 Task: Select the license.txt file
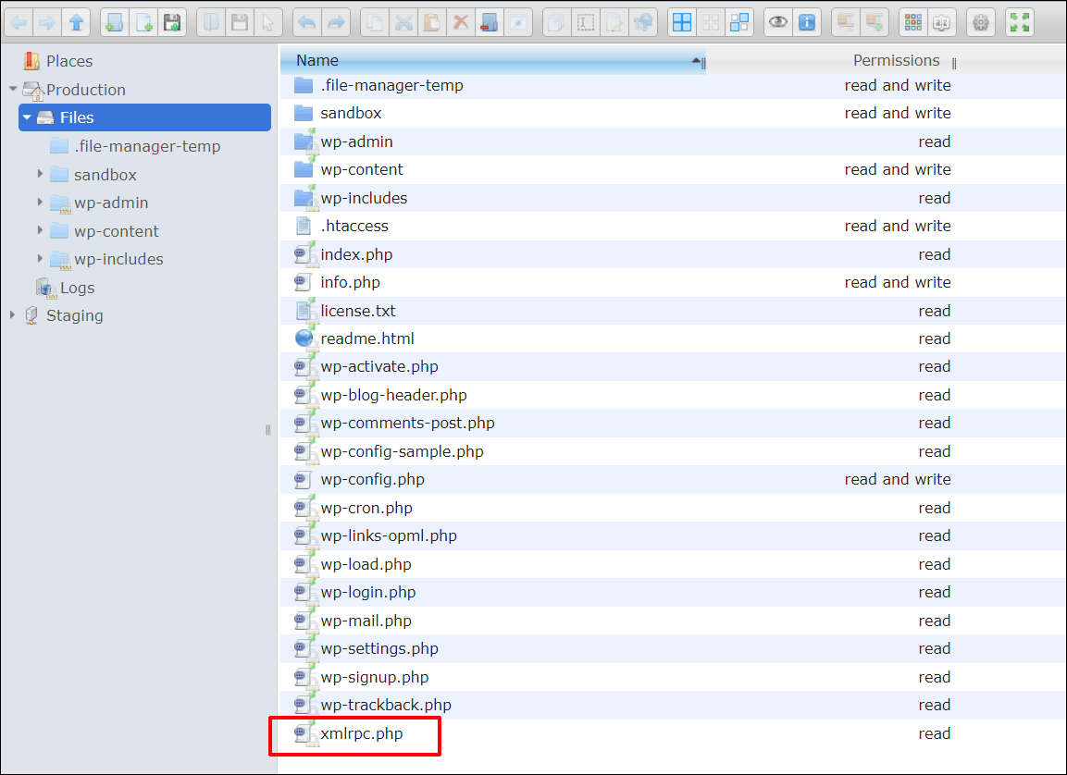(x=673, y=311)
